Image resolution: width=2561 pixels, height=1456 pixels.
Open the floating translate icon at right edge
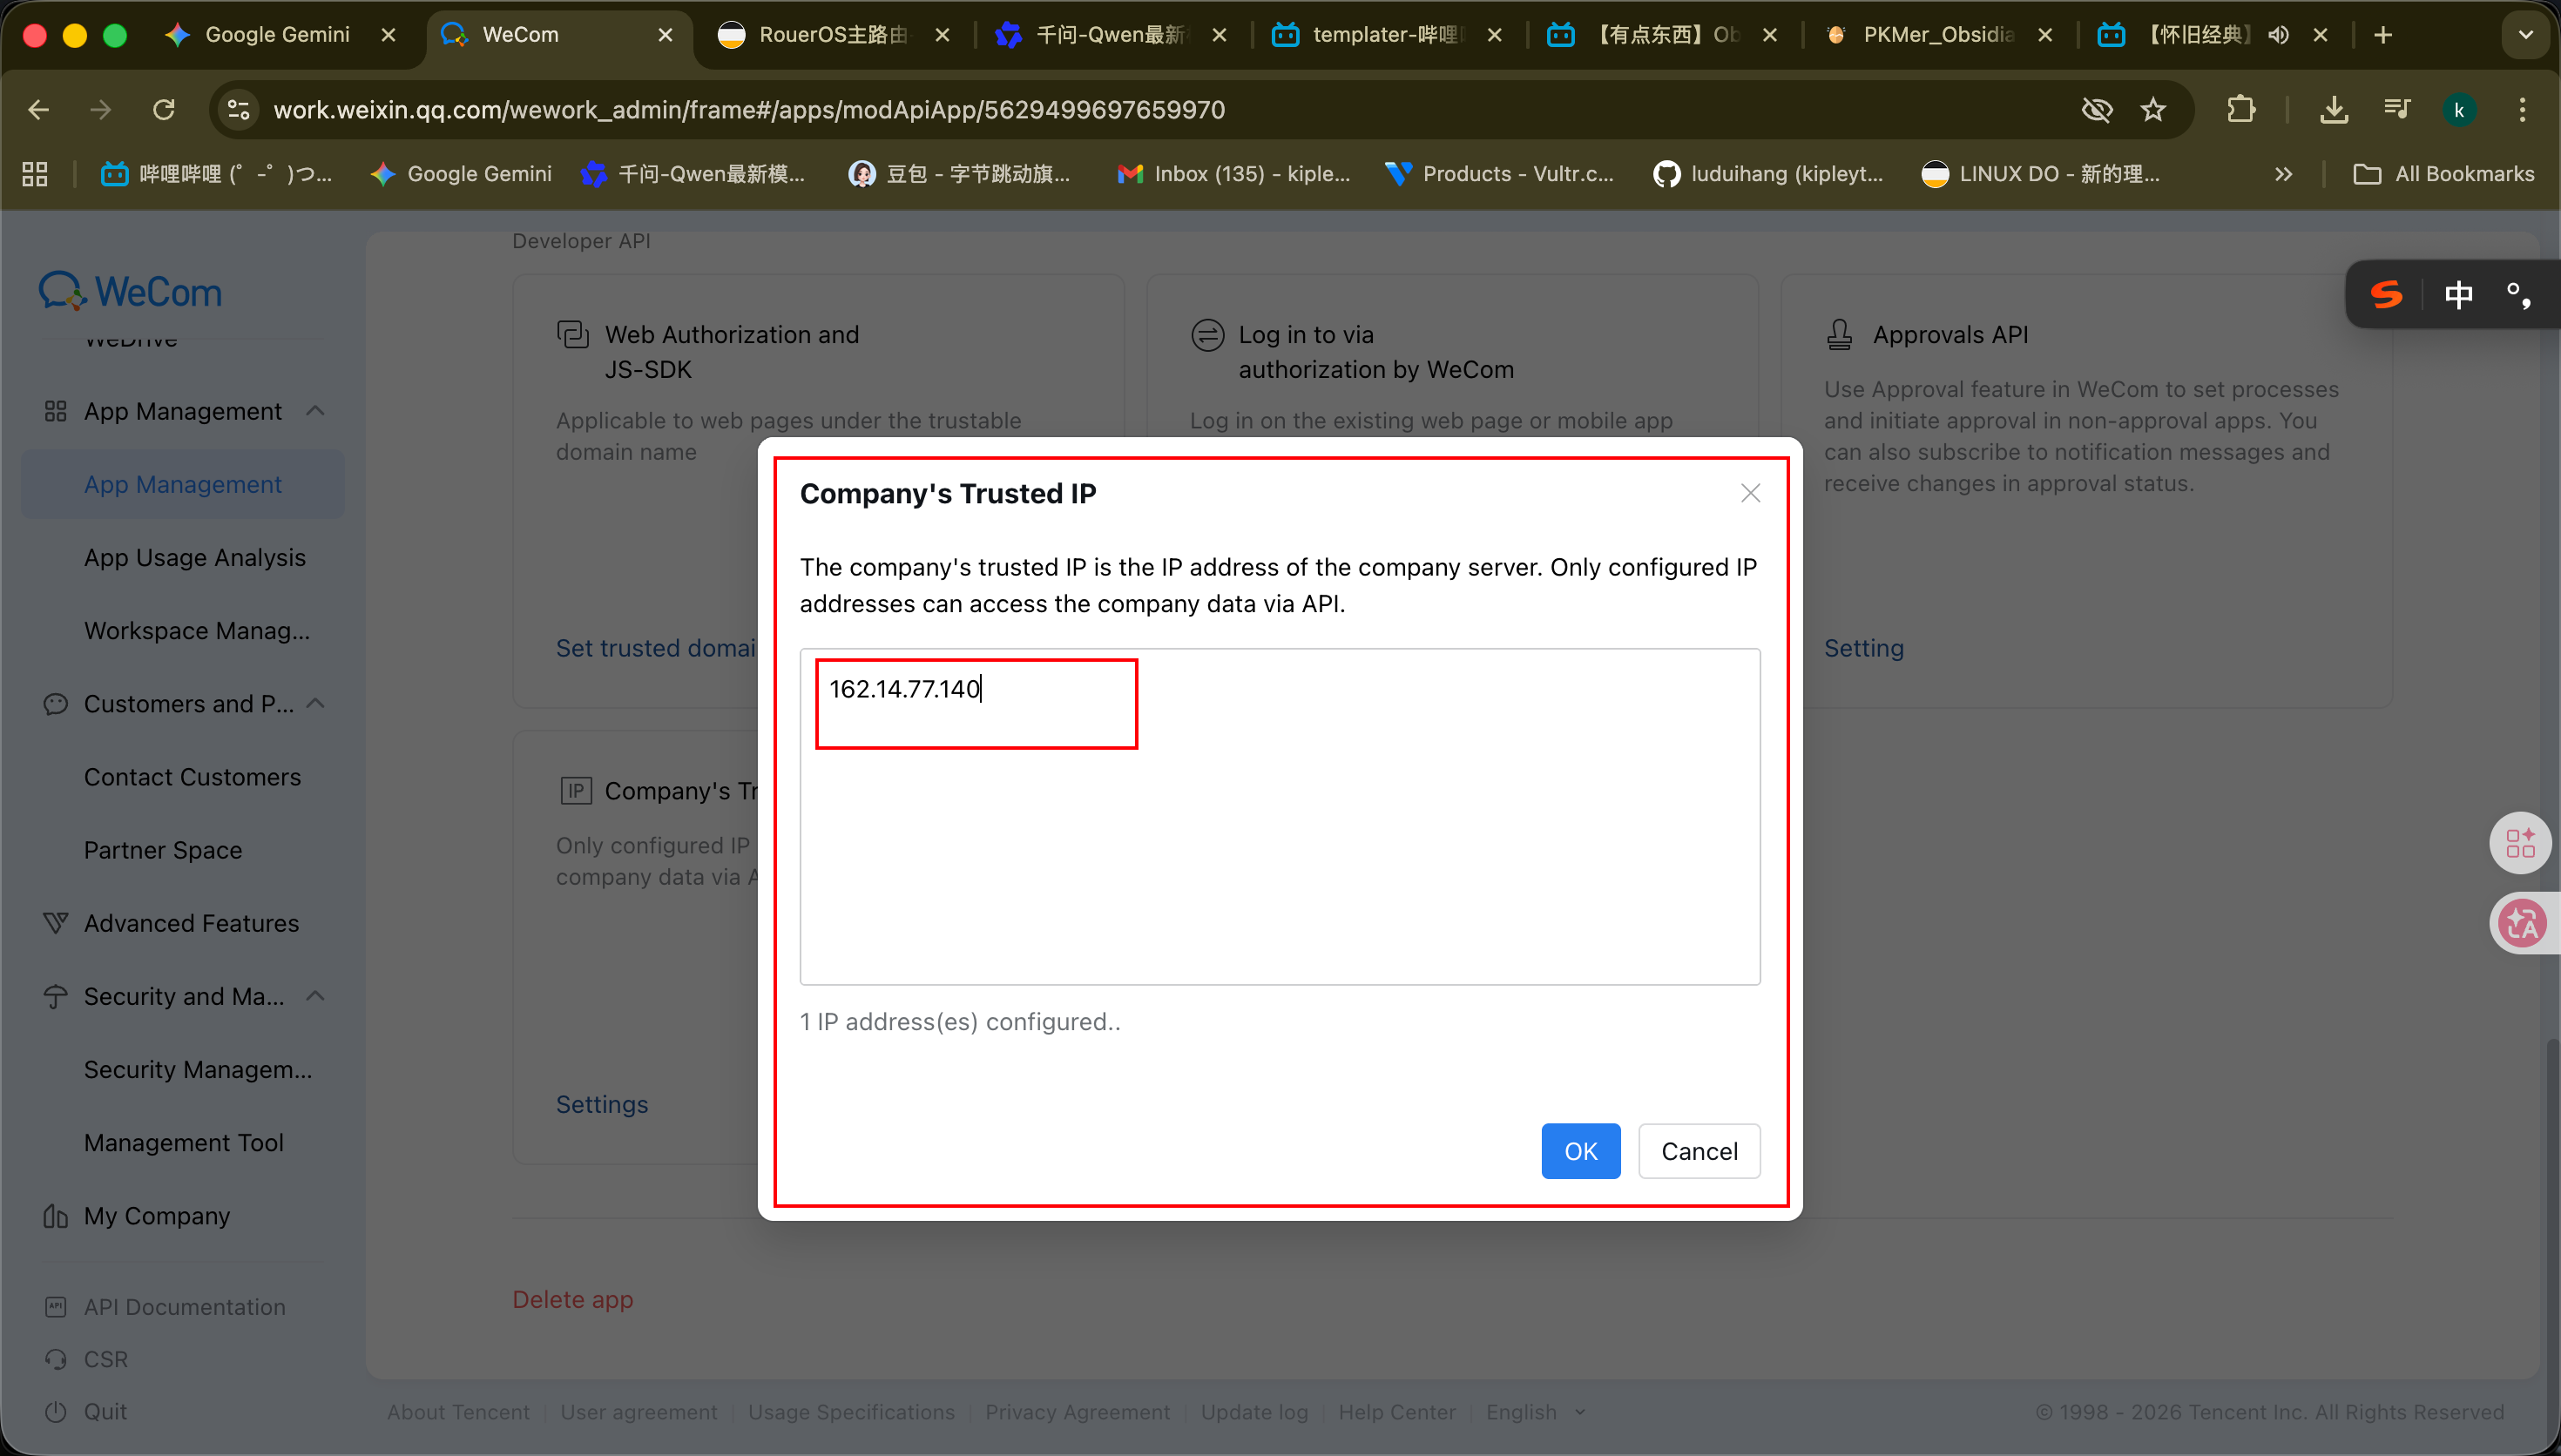(2521, 923)
